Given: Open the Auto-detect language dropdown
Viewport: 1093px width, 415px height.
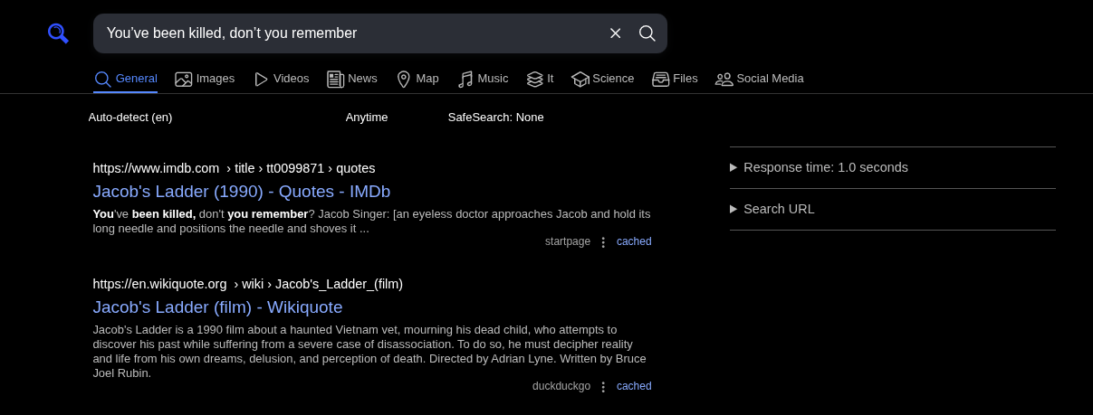Looking at the screenshot, I should point(130,118).
